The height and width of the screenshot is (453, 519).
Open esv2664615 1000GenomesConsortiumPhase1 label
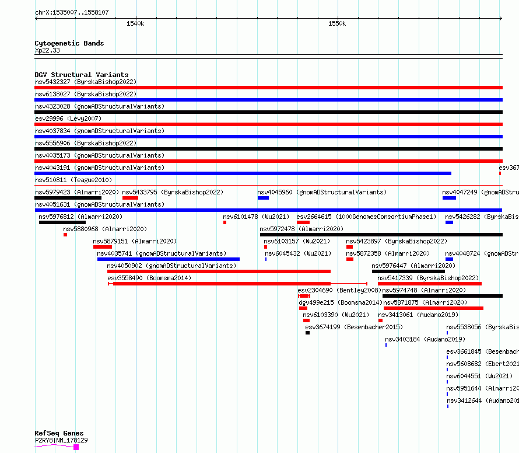pos(366,217)
